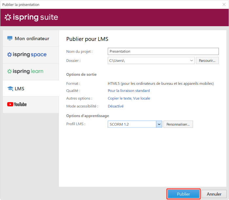Close the Publier la présentation dialog

224,5
